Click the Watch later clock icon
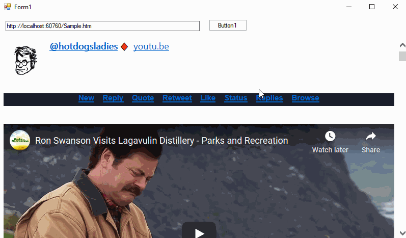Image resolution: width=406 pixels, height=238 pixels. [330, 136]
